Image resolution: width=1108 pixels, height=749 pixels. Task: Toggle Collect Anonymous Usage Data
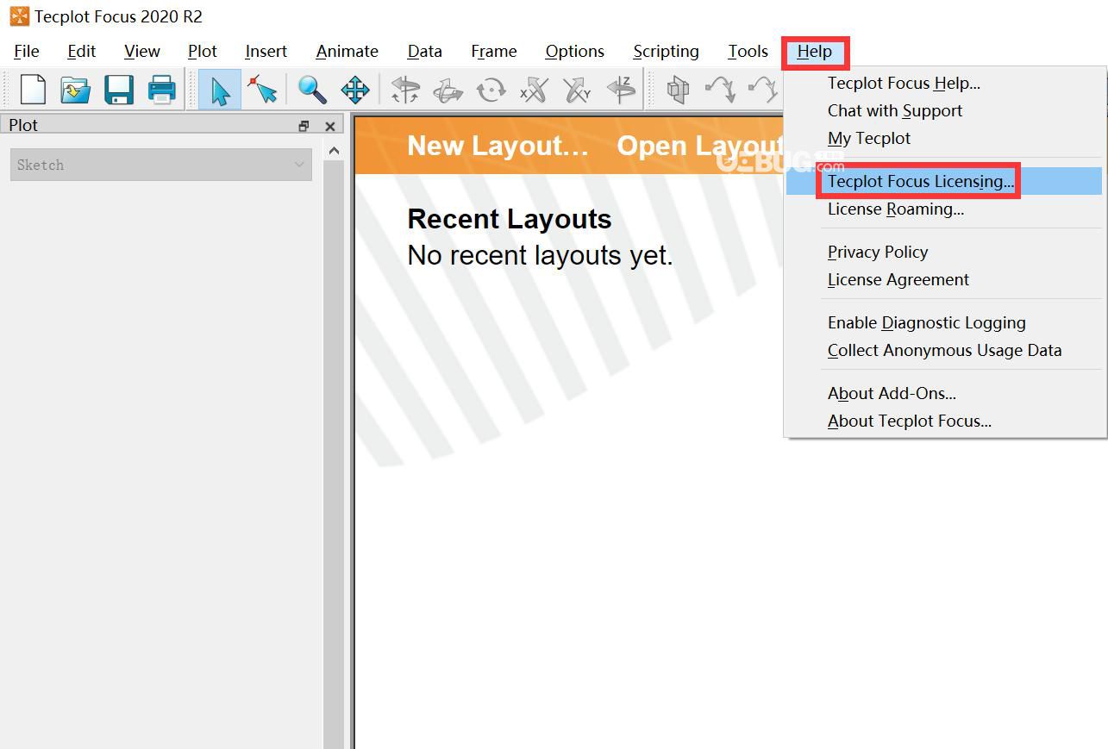point(944,351)
